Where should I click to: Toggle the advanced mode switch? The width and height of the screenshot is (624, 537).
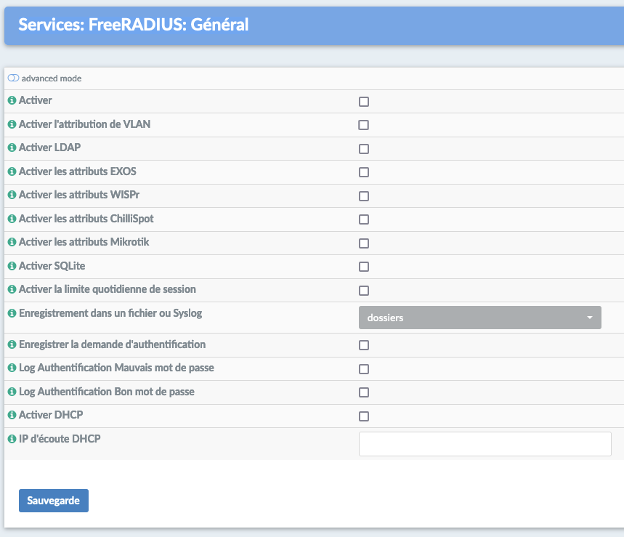tap(13, 78)
